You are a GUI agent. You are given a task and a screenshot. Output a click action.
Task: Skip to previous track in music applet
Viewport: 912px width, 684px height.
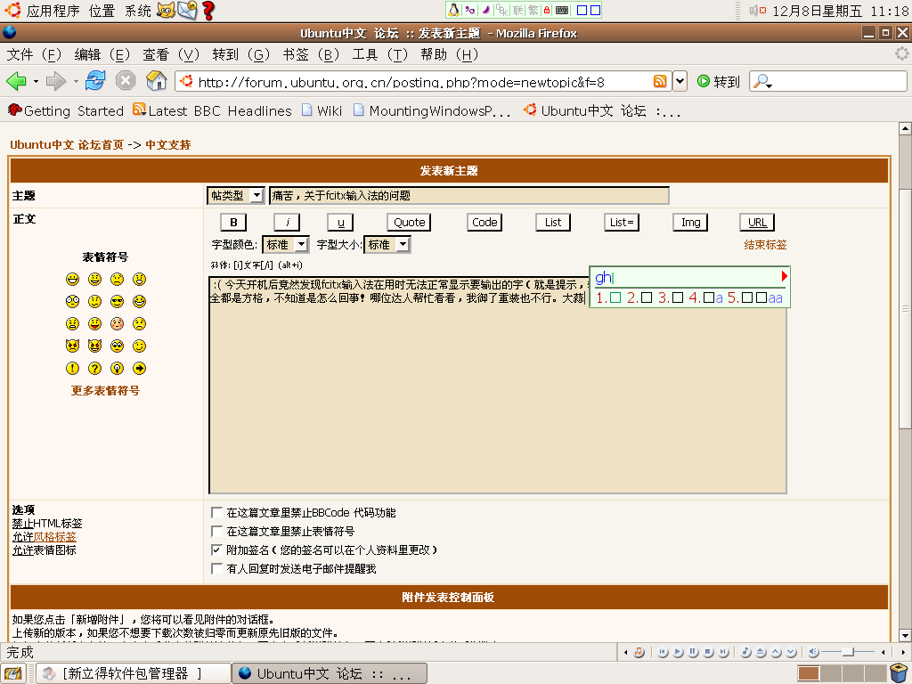click(663, 652)
